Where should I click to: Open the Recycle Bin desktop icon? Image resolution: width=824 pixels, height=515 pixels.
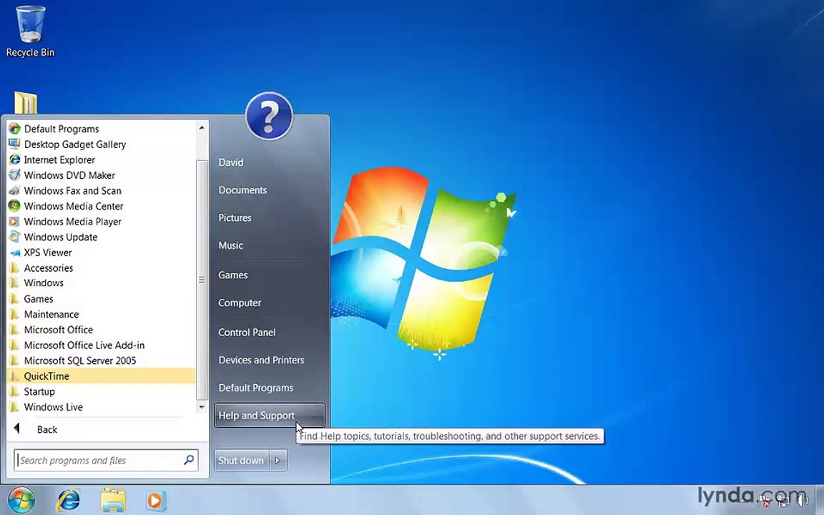31,31
